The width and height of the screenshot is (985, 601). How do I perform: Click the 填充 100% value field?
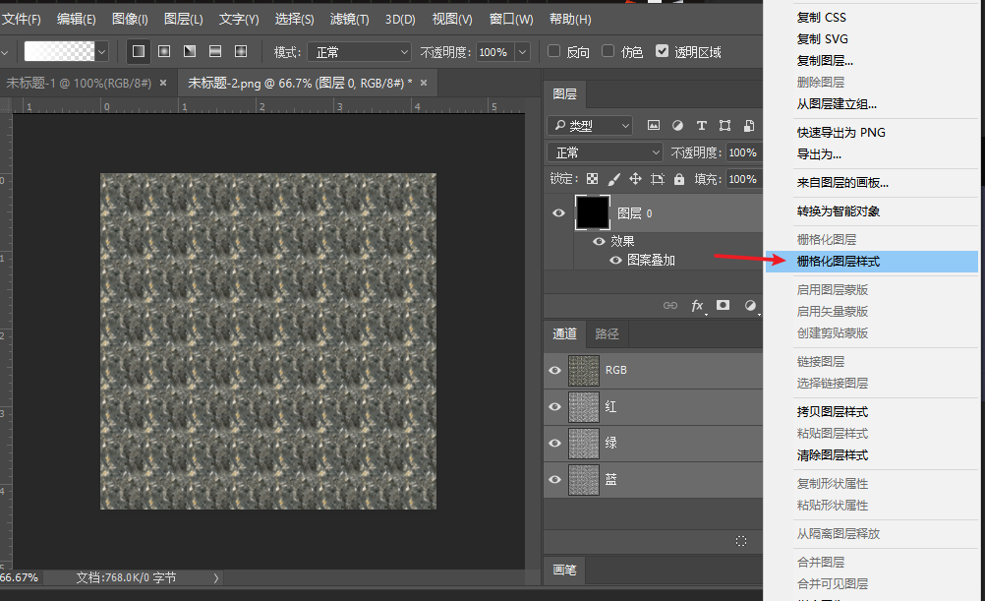[743, 179]
